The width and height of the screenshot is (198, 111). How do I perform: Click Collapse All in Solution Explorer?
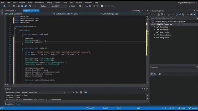pyautogui.click(x=180, y=14)
